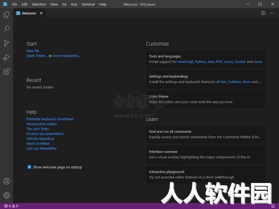Open the Extensions view
The height and width of the screenshot is (209, 279).
(x=7, y=72)
